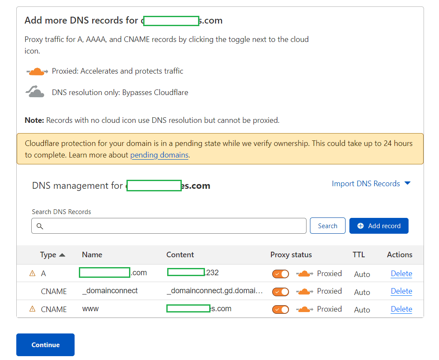
Task: Click Auto TTL in A record row
Action: click(x=362, y=274)
